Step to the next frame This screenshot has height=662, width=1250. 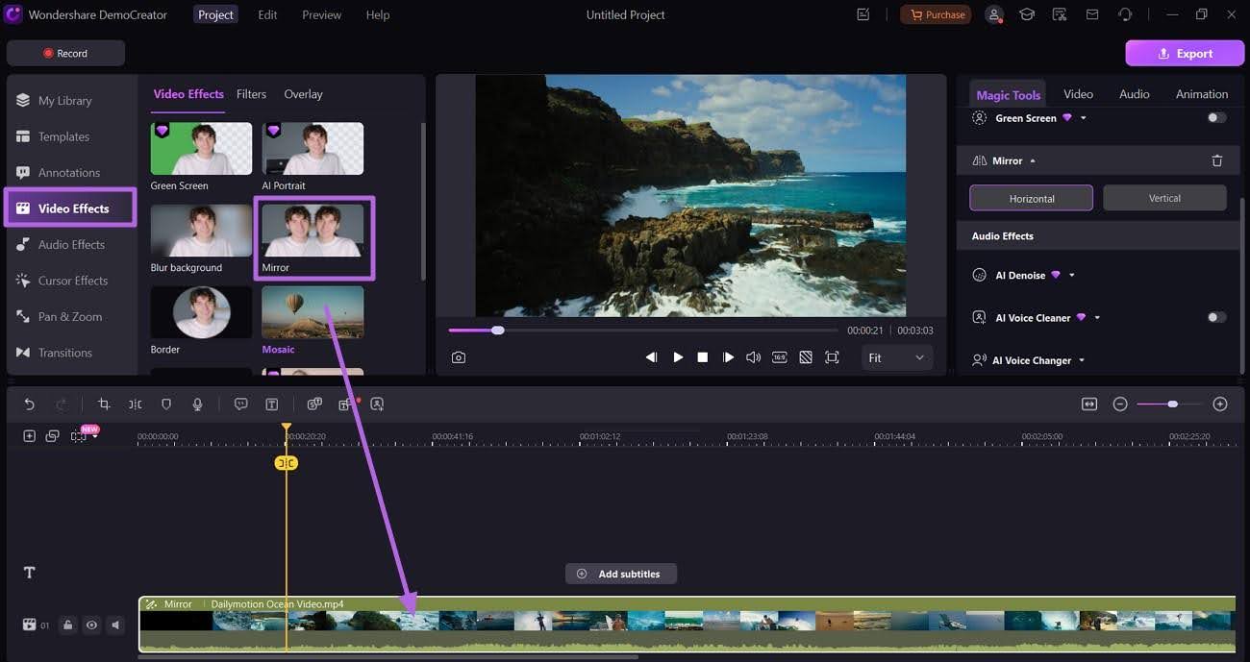tap(728, 357)
